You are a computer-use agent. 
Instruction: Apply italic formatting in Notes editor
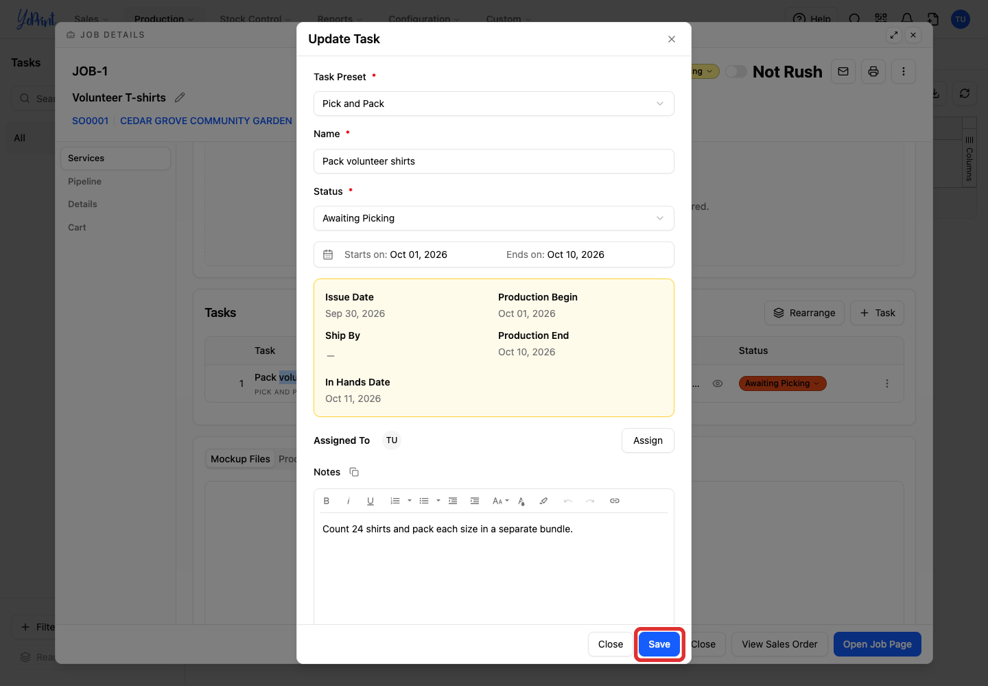coord(349,501)
